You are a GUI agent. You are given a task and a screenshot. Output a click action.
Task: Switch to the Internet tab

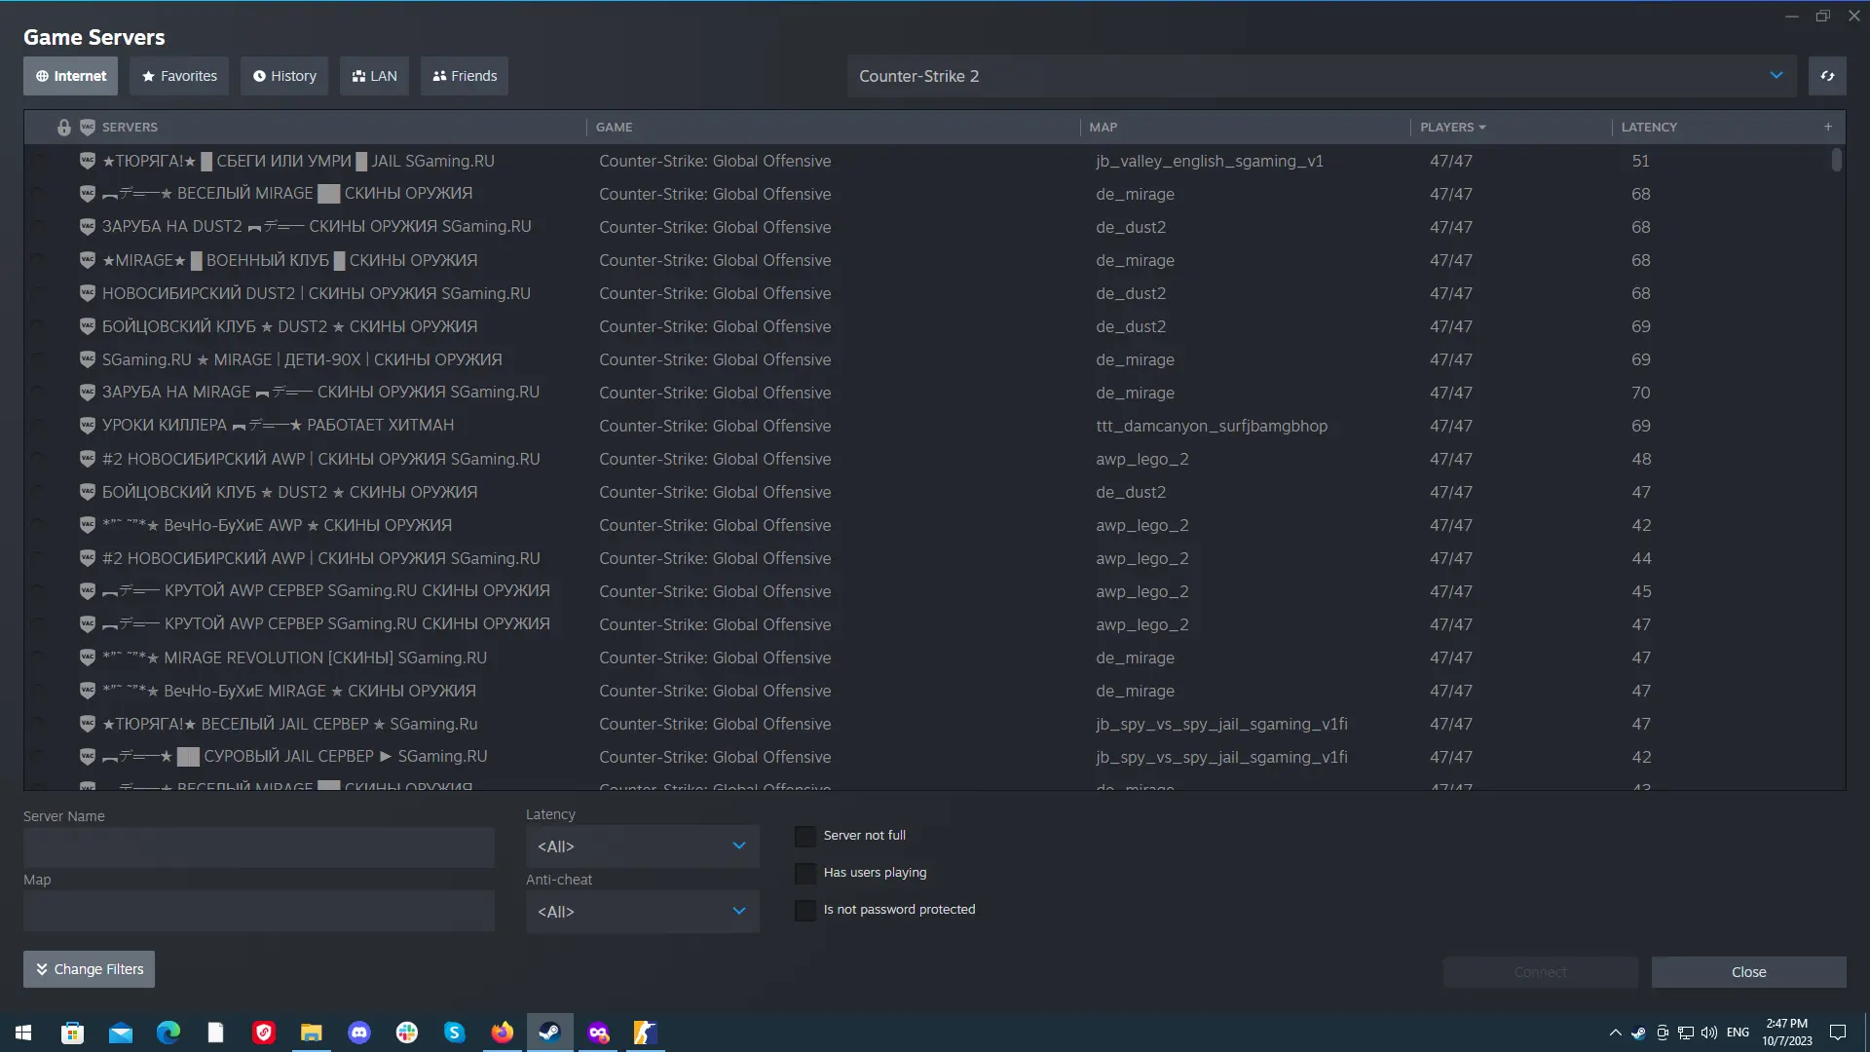coord(71,76)
